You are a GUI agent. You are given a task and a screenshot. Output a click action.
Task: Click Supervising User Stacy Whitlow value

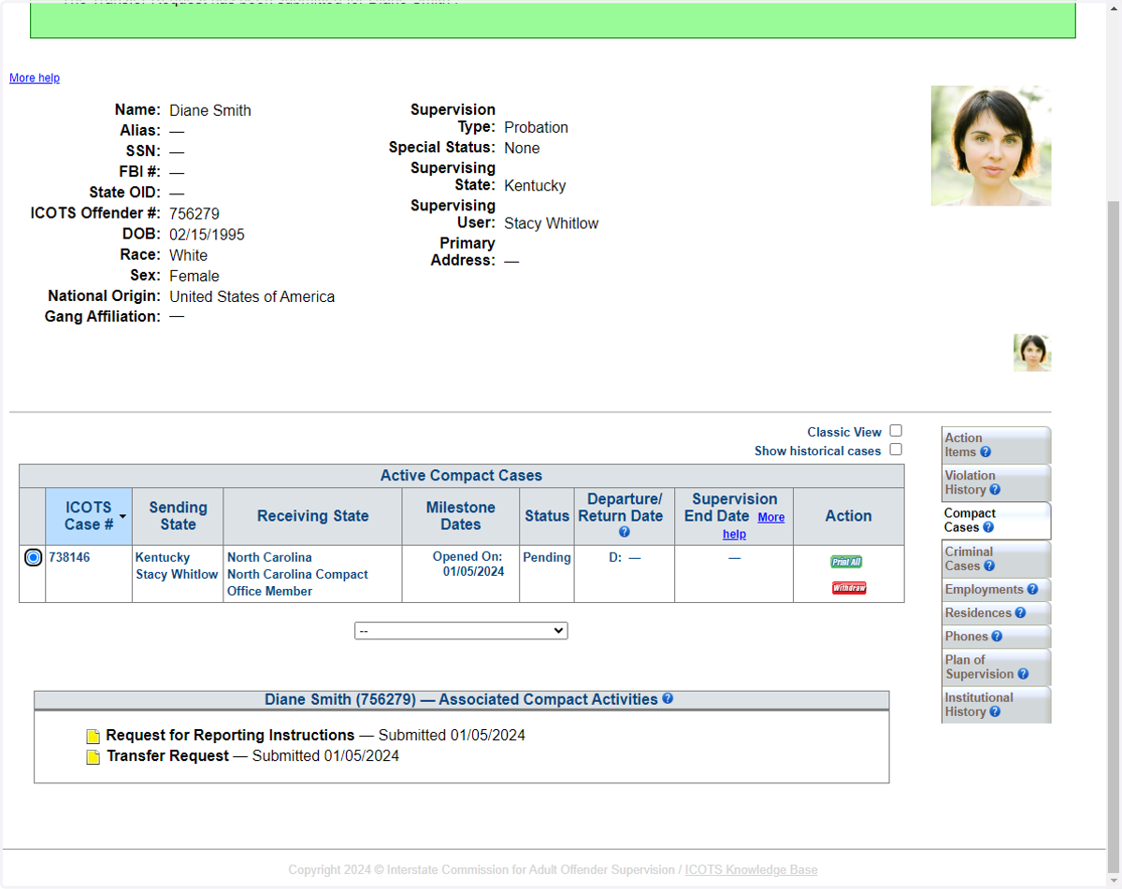(551, 223)
